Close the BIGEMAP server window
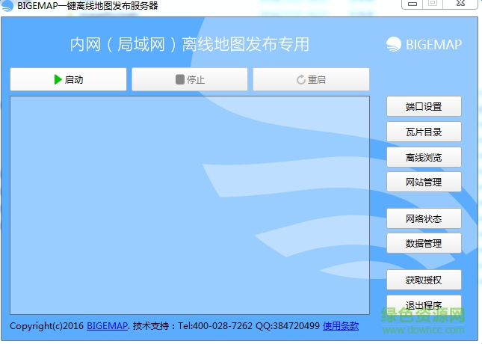 (x=460, y=4)
